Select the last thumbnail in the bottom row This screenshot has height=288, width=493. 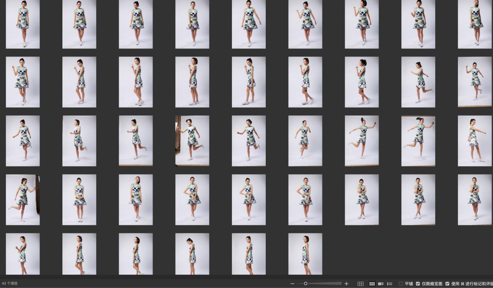pos(305,254)
